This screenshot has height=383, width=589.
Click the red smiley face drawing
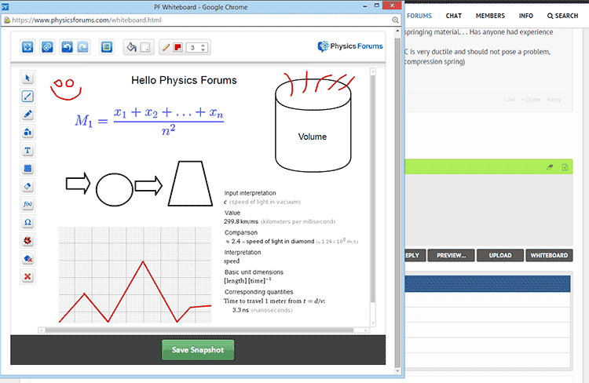pyautogui.click(x=66, y=89)
